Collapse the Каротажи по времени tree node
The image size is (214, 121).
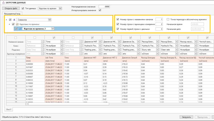tap(10, 24)
